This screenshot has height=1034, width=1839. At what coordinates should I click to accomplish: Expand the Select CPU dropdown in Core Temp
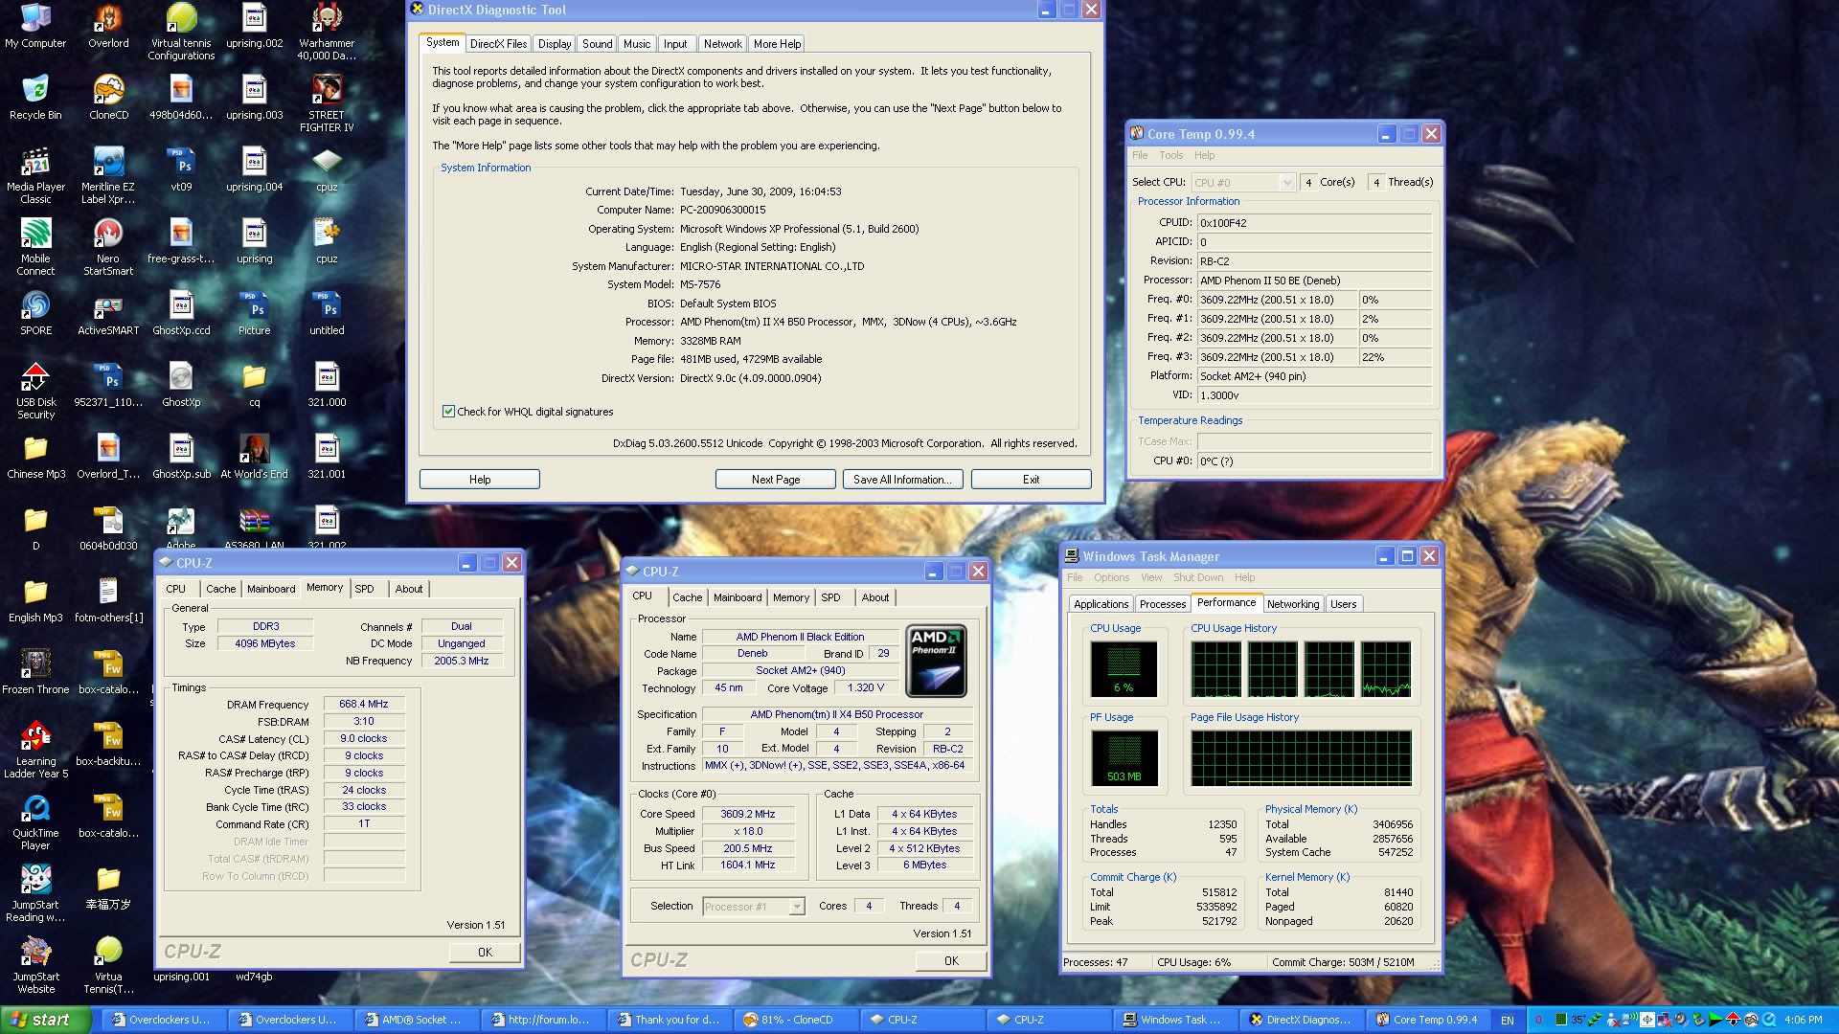point(1286,183)
